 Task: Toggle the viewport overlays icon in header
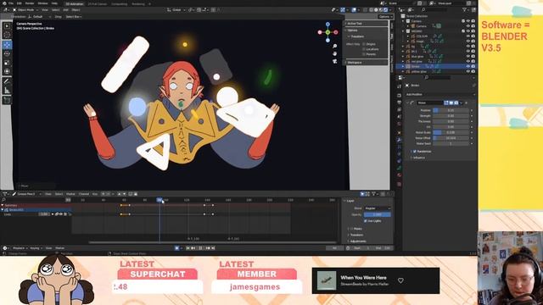[354, 10]
